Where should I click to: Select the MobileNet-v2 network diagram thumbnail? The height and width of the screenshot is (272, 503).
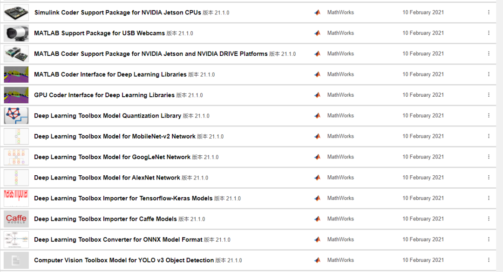click(x=16, y=137)
